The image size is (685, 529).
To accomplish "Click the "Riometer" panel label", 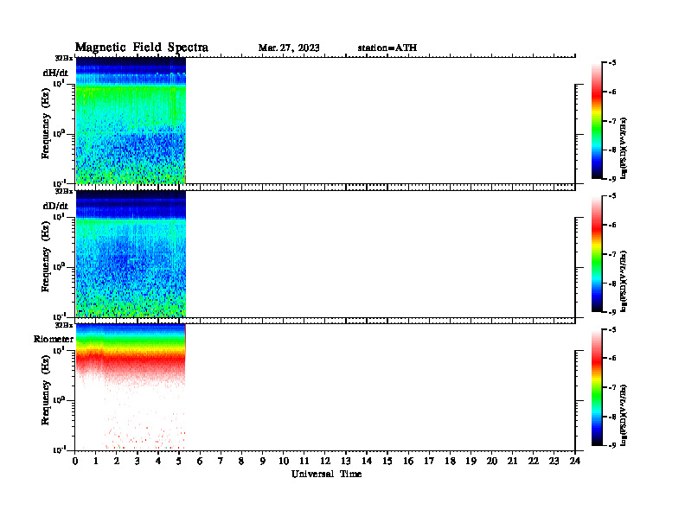I will click(x=54, y=339).
